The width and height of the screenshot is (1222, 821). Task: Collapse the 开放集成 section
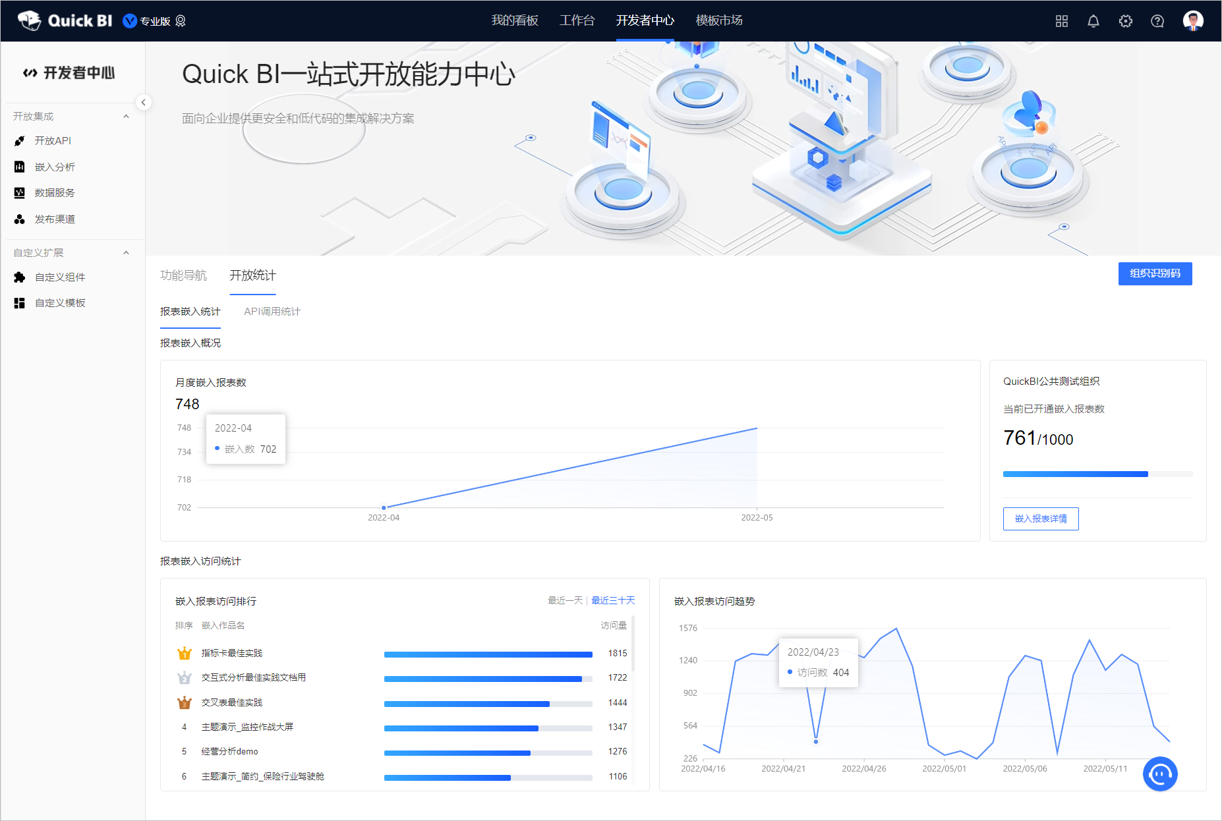tap(126, 117)
